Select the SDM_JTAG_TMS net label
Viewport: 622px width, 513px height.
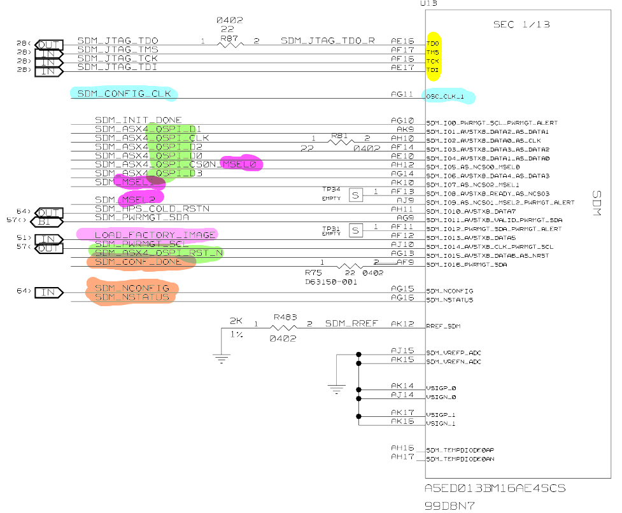[118, 50]
